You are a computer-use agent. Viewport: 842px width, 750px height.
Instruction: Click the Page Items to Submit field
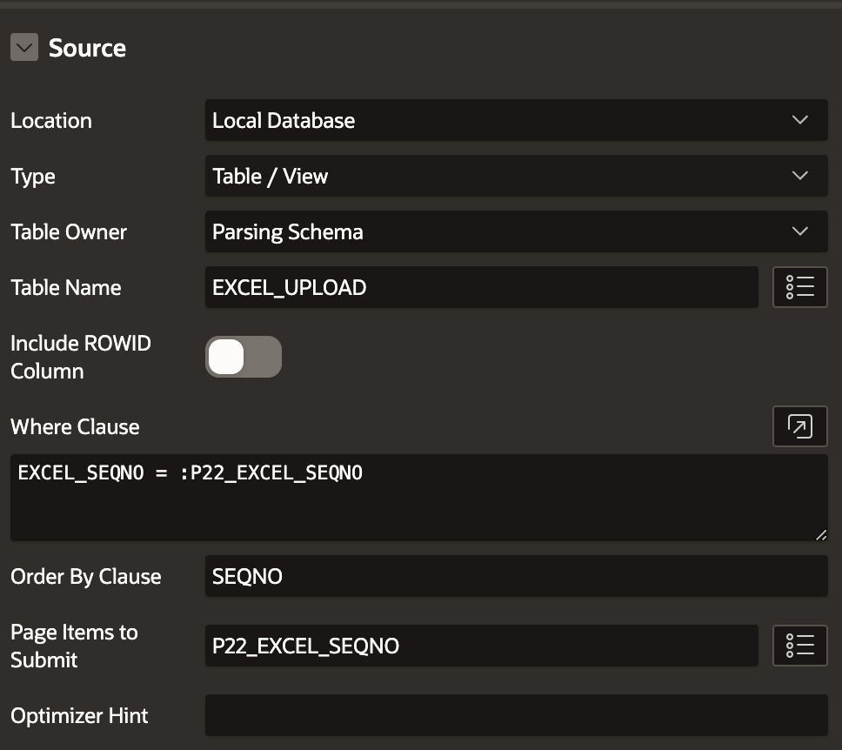pos(481,646)
